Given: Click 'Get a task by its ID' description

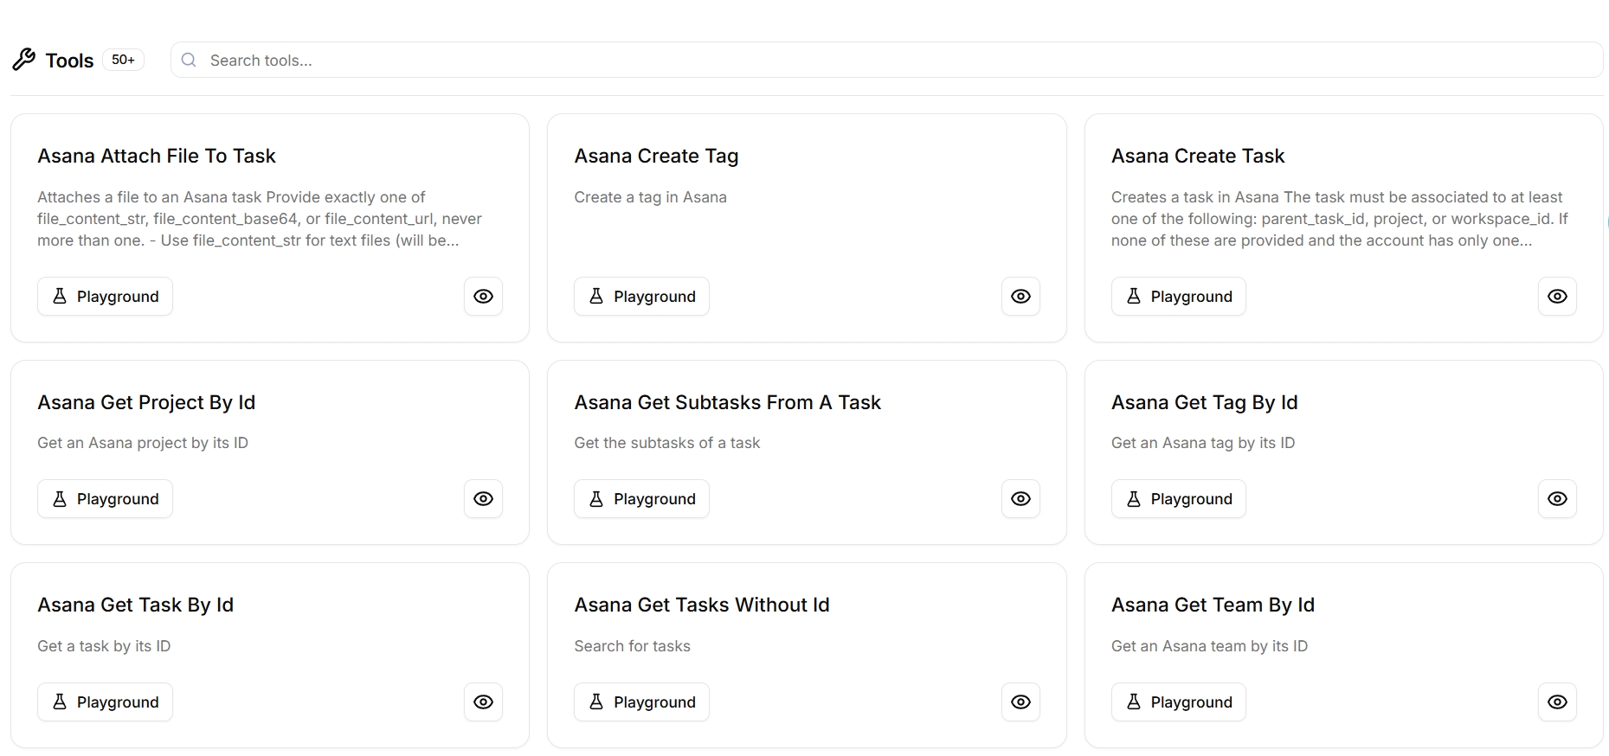Looking at the screenshot, I should tap(104, 646).
